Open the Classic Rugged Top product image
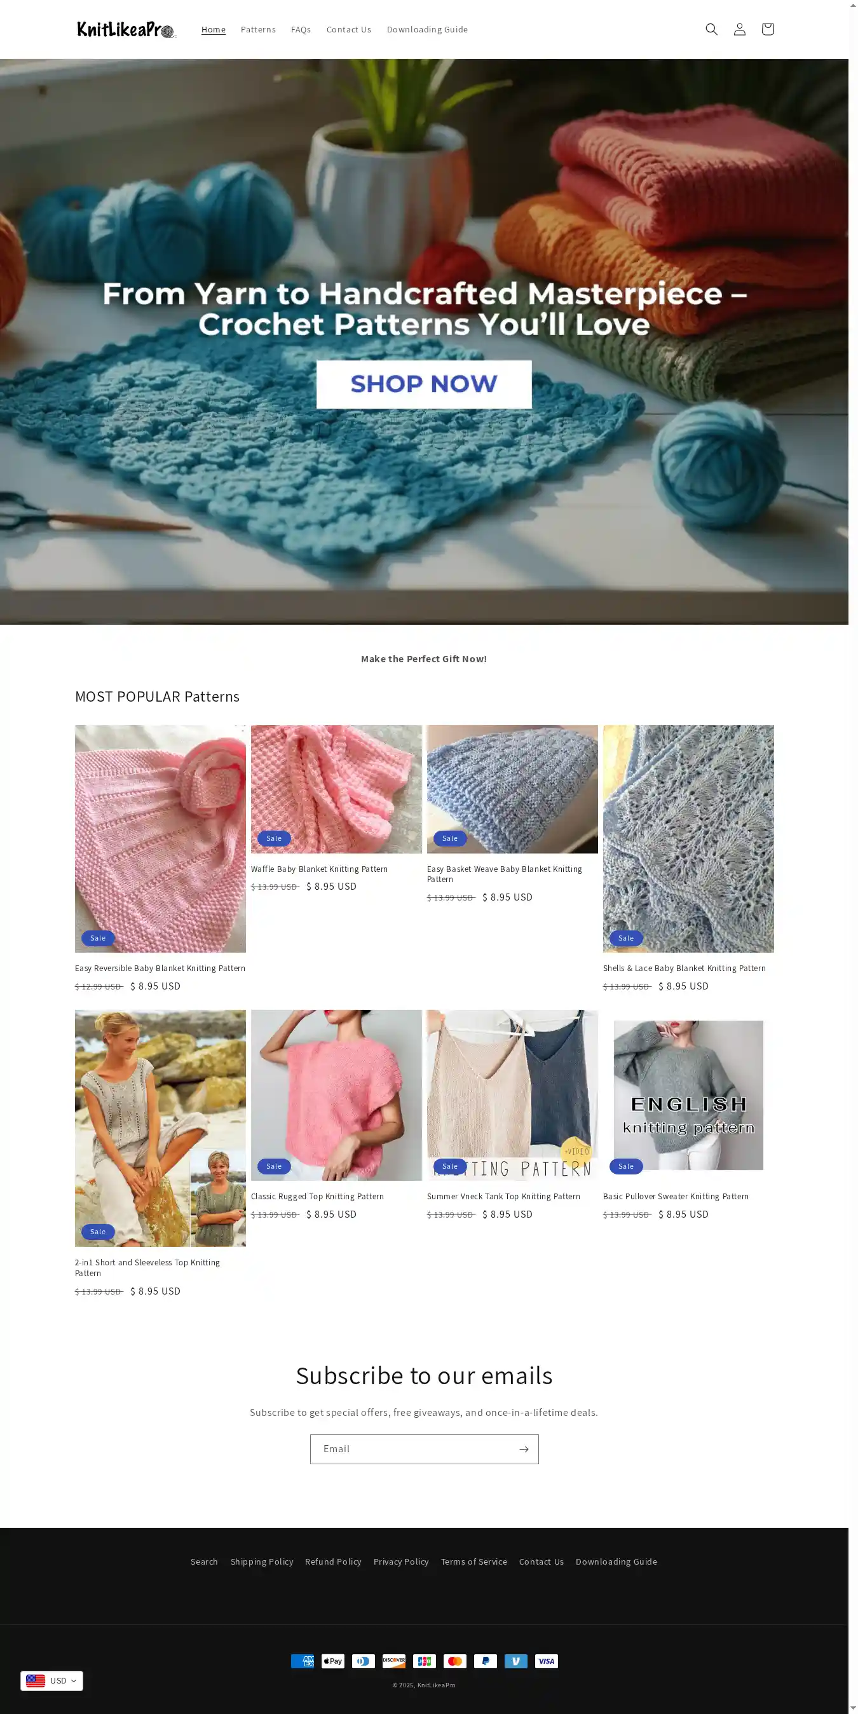The image size is (858, 1714). tap(336, 1094)
